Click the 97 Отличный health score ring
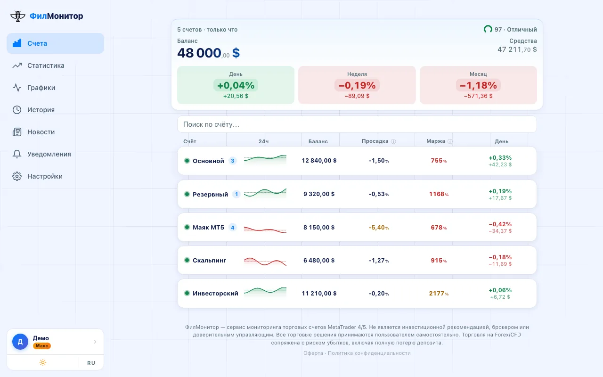This screenshot has width=603, height=377. 488,29
